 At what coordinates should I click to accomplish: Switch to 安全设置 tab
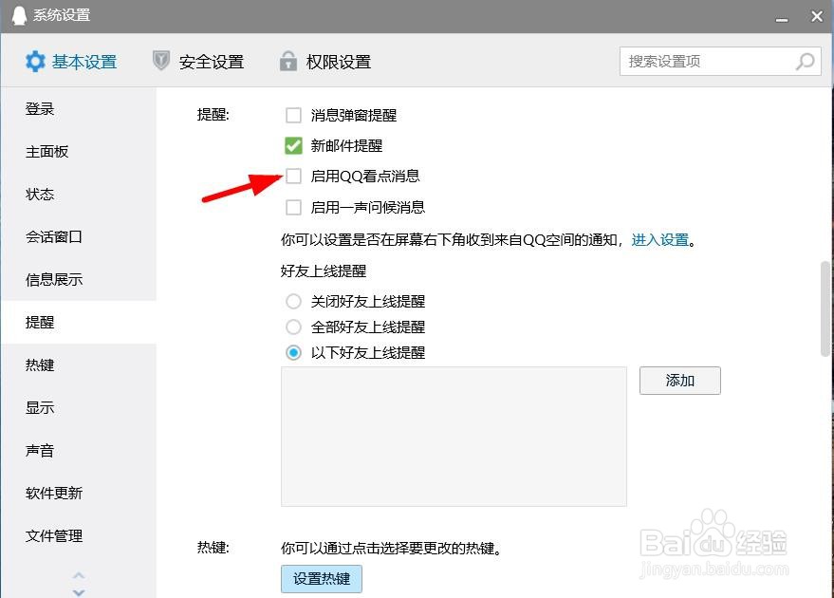coord(198,62)
